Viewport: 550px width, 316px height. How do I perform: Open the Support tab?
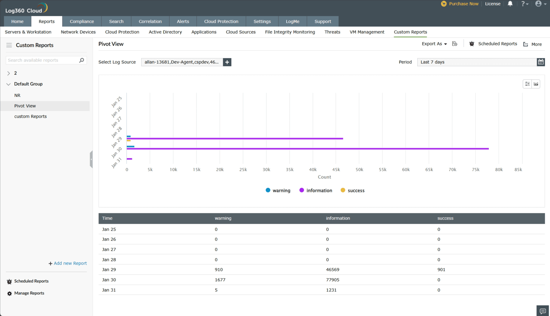(323, 21)
